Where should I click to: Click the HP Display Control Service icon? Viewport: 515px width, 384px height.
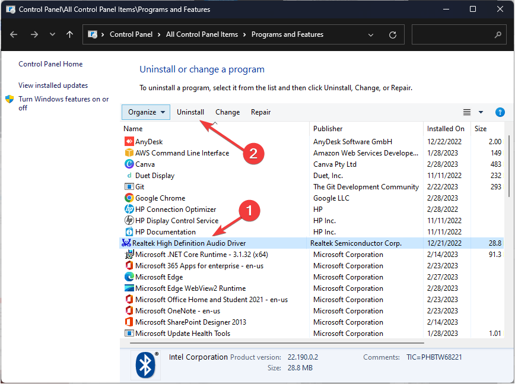(129, 220)
